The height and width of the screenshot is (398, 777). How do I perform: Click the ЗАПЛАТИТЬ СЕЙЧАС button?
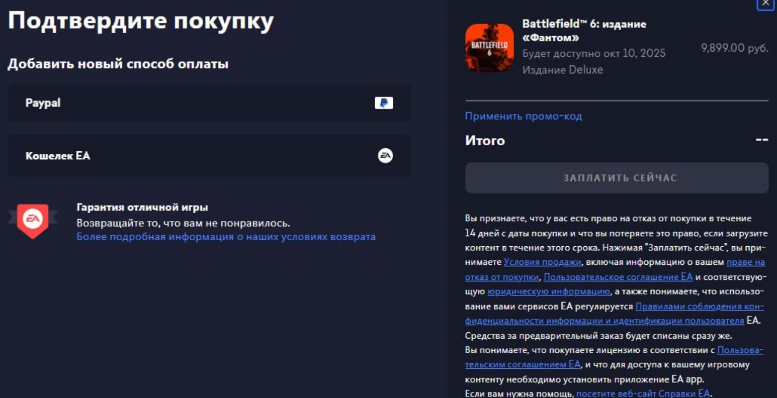click(617, 178)
